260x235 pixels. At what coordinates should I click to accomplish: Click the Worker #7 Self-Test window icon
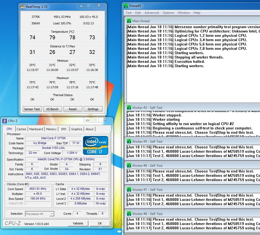tap(129, 190)
